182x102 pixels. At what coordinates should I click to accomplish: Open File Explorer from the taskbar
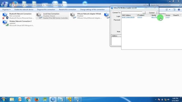(12, 99)
